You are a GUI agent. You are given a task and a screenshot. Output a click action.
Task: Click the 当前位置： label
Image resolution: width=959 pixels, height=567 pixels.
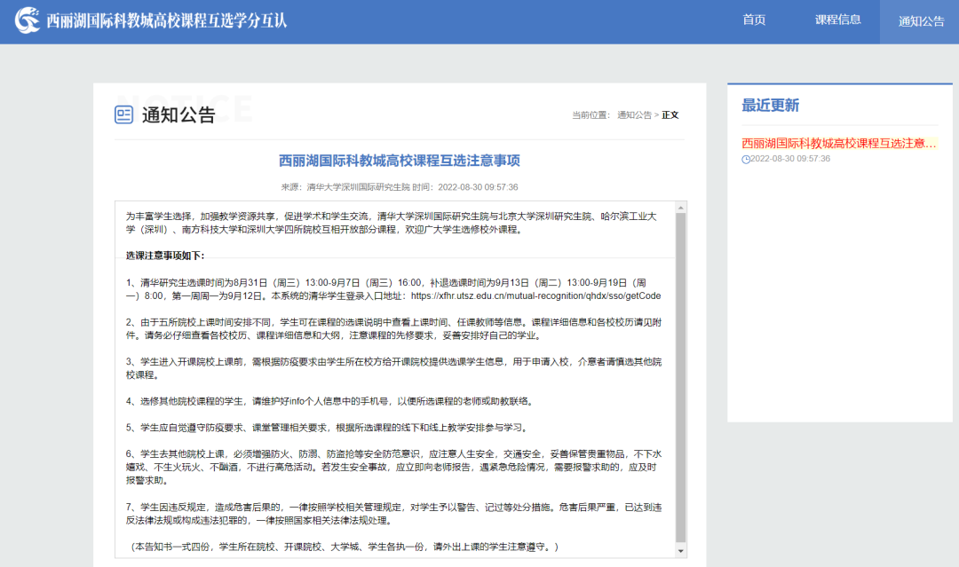pos(590,114)
